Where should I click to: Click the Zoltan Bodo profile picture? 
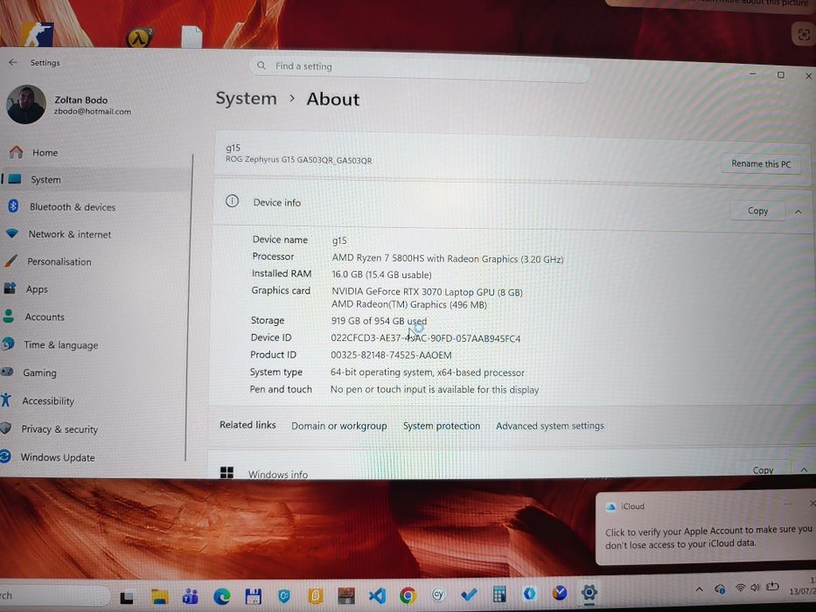coord(26,105)
